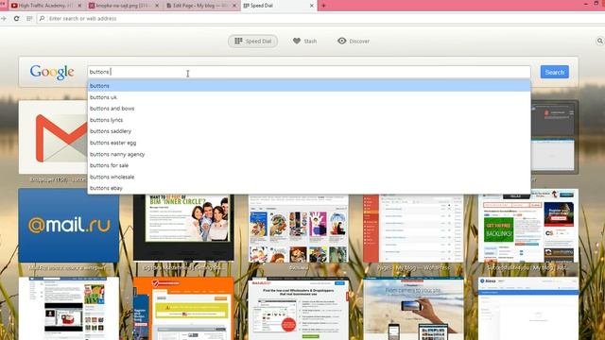This screenshot has width=605, height=340.
Task: Close the knopka-na-sajt.png tab
Action: point(157,6)
